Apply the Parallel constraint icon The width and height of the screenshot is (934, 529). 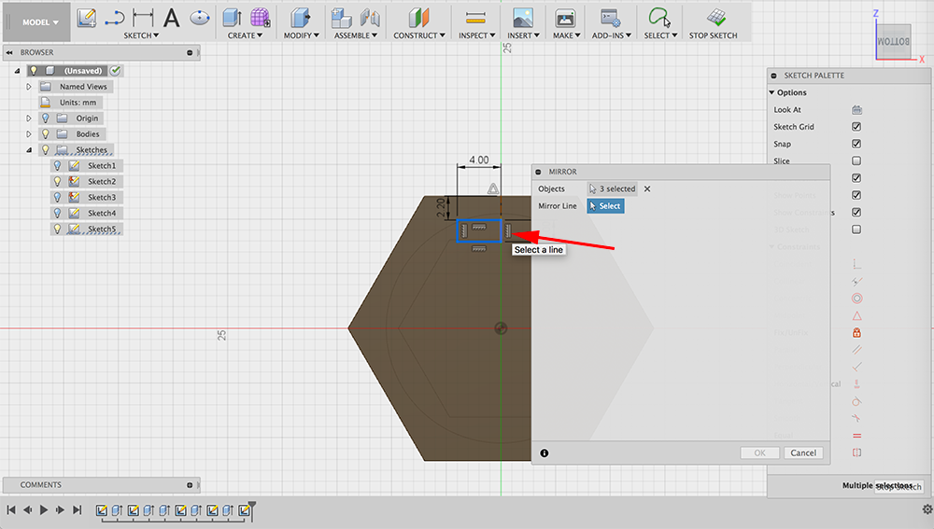coord(856,349)
